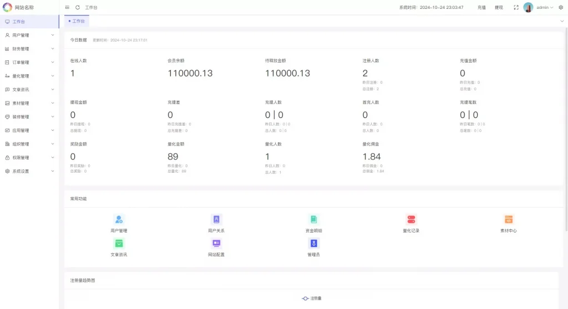Open the 管理员 shortcut icon
The width and height of the screenshot is (568, 309).
click(x=313, y=243)
